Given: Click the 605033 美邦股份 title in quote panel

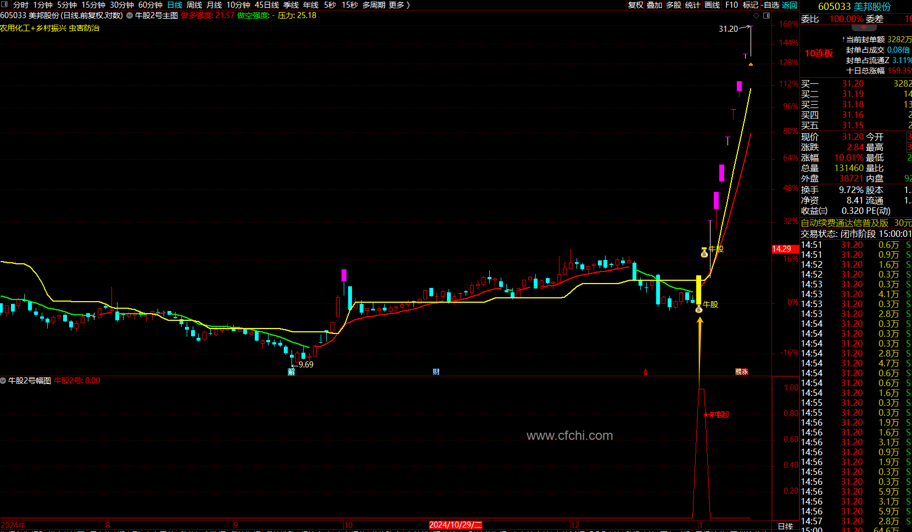Looking at the screenshot, I should coord(854,7).
